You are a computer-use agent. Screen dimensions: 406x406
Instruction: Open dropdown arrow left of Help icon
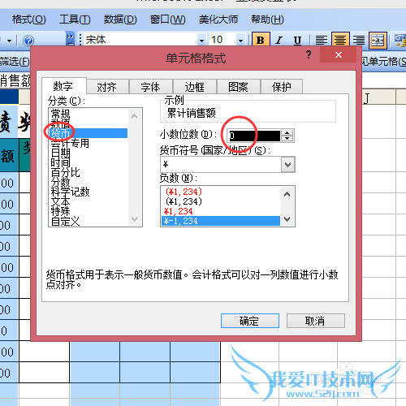[x=10, y=41]
